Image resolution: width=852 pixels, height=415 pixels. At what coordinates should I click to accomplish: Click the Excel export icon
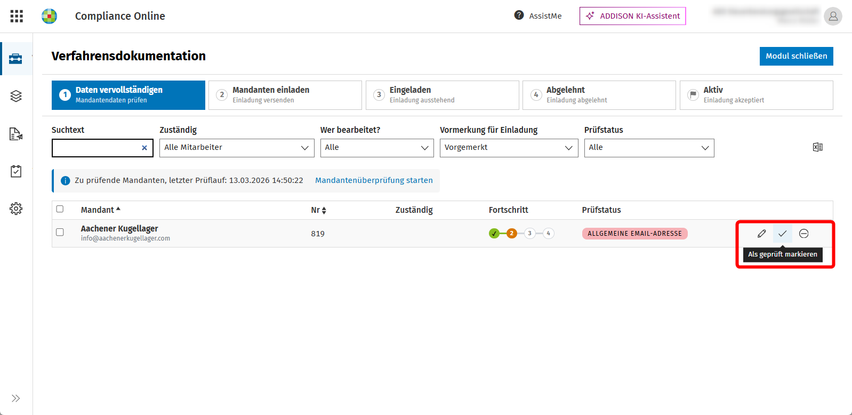pos(817,147)
